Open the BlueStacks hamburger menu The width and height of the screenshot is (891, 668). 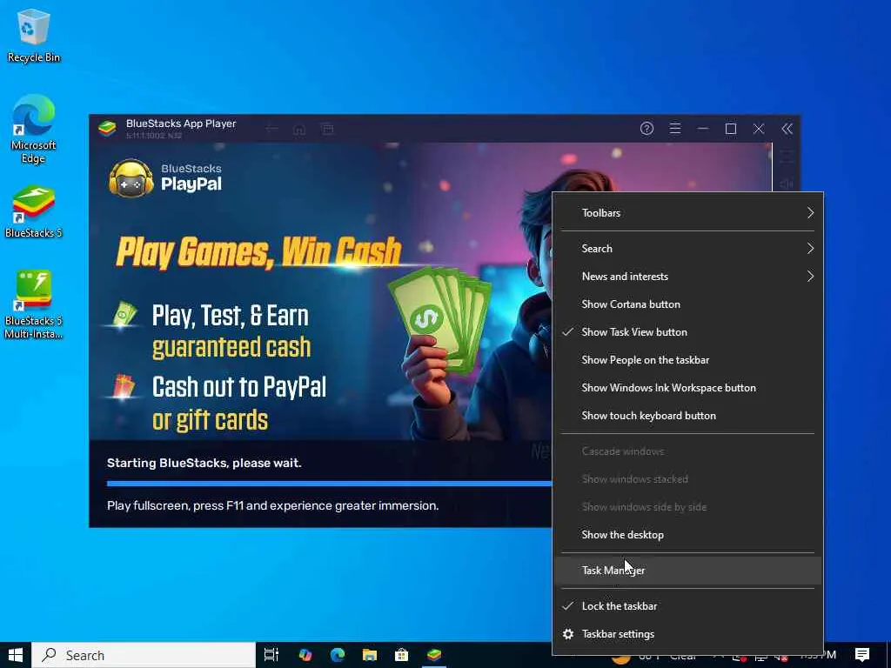pos(674,129)
